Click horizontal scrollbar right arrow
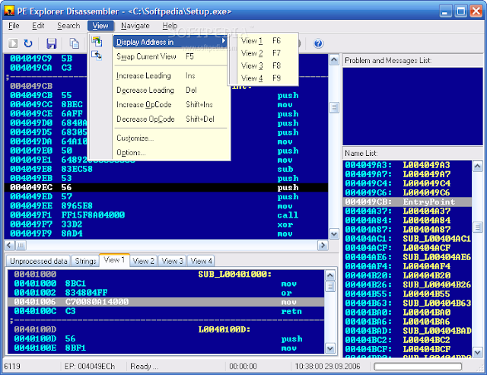This screenshot has width=487, height=375. [323, 246]
